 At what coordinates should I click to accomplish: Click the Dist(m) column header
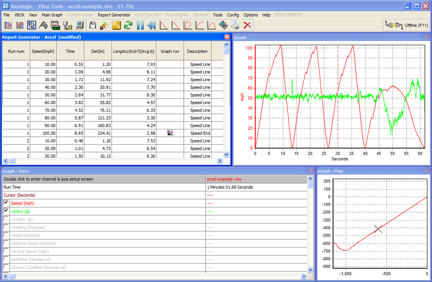coord(98,51)
